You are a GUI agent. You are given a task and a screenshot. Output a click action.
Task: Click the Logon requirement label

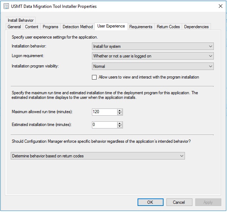click(28, 56)
